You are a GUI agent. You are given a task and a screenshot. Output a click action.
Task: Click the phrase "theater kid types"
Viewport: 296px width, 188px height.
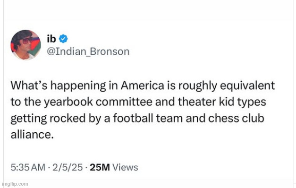coord(222,102)
